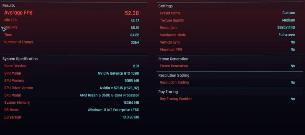
Task: Click the System Specification header
Action: pyautogui.click(x=20, y=59)
